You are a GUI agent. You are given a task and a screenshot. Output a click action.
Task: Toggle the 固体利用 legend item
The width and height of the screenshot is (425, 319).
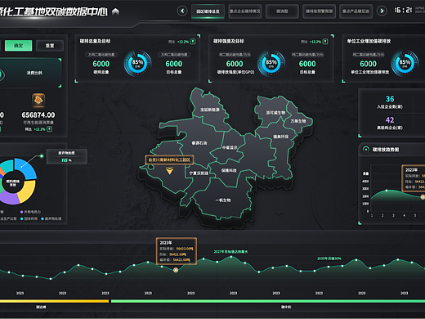coord(29,218)
